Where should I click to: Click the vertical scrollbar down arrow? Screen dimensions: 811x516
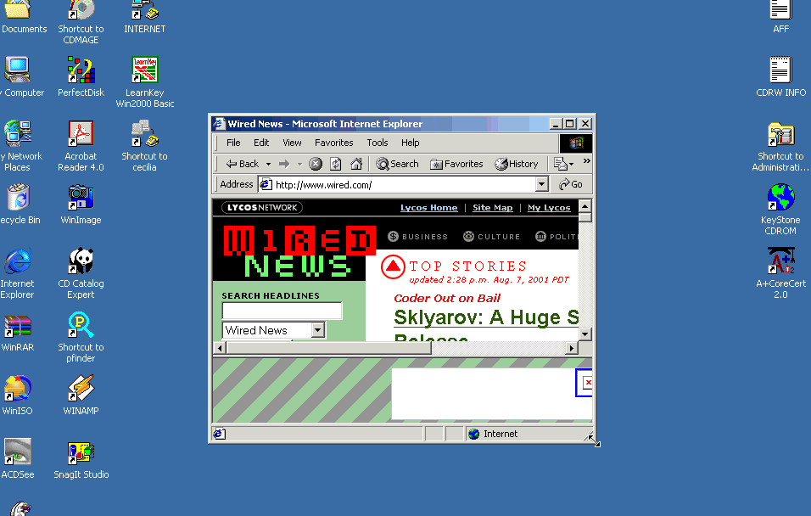pyautogui.click(x=585, y=334)
